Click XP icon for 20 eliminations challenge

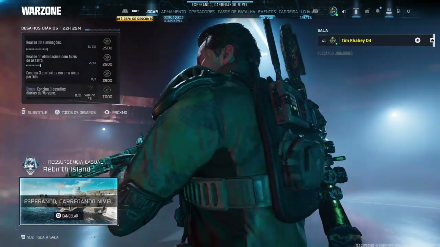(107, 41)
